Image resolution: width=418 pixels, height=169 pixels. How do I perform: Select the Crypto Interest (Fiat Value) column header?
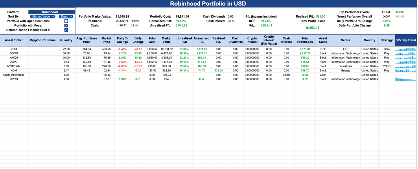(269, 40)
